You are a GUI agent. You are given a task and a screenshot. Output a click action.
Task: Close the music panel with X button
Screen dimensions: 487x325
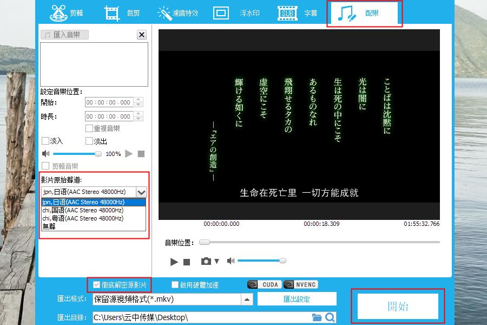click(x=142, y=35)
